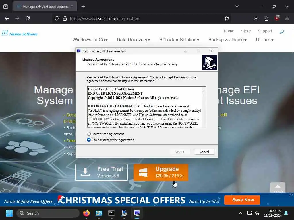Expand the Windows To Go menu
This screenshot has width=294, height=220.
(x=90, y=40)
